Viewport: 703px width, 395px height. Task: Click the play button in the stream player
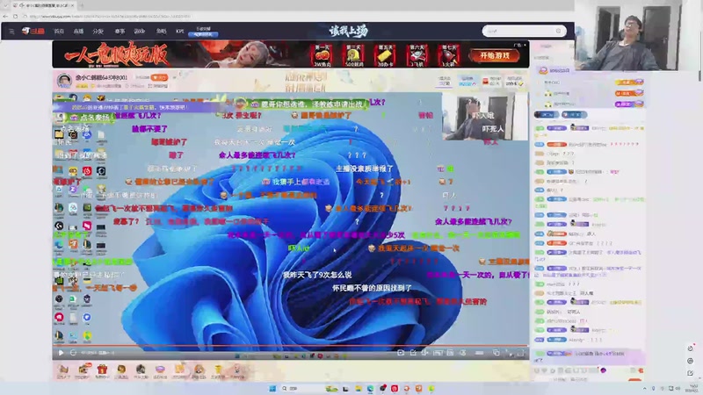(x=61, y=353)
